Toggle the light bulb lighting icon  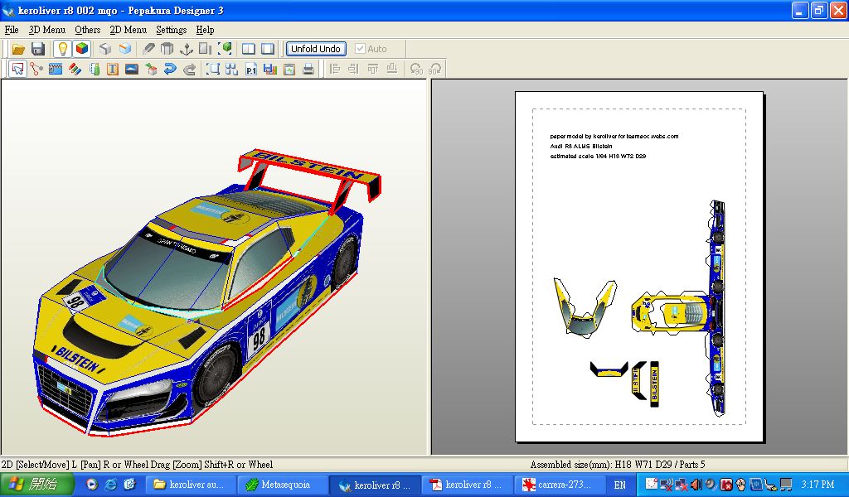(x=63, y=49)
